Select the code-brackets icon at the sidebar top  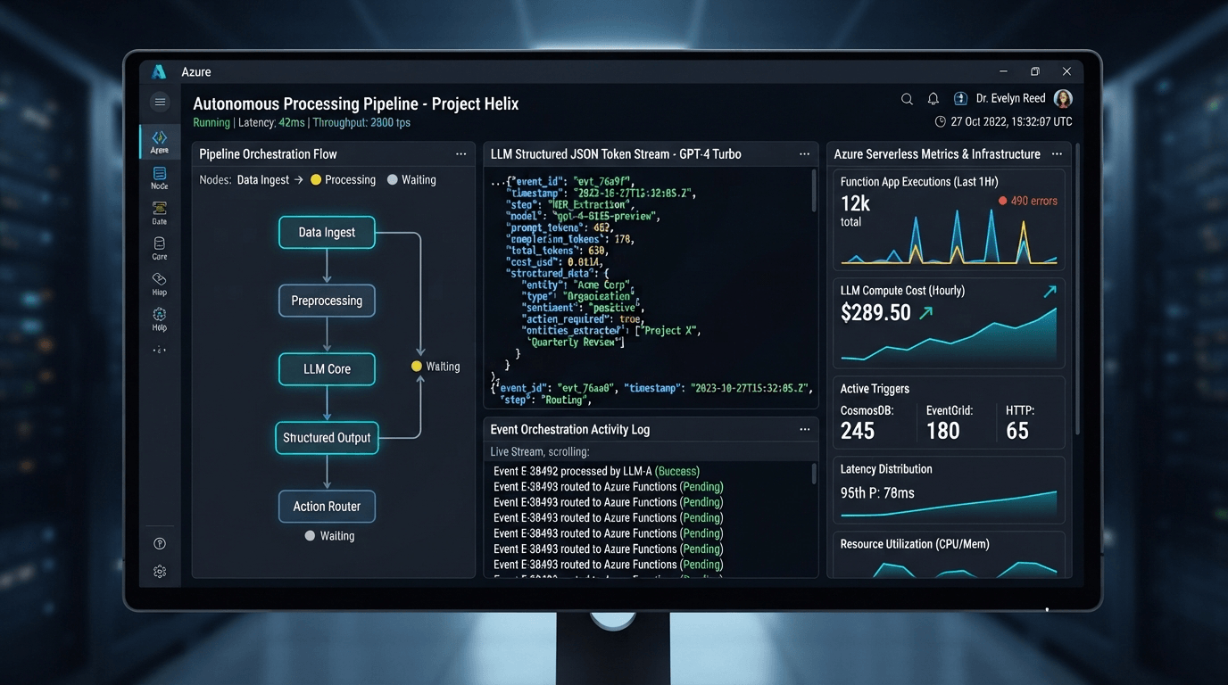point(160,137)
